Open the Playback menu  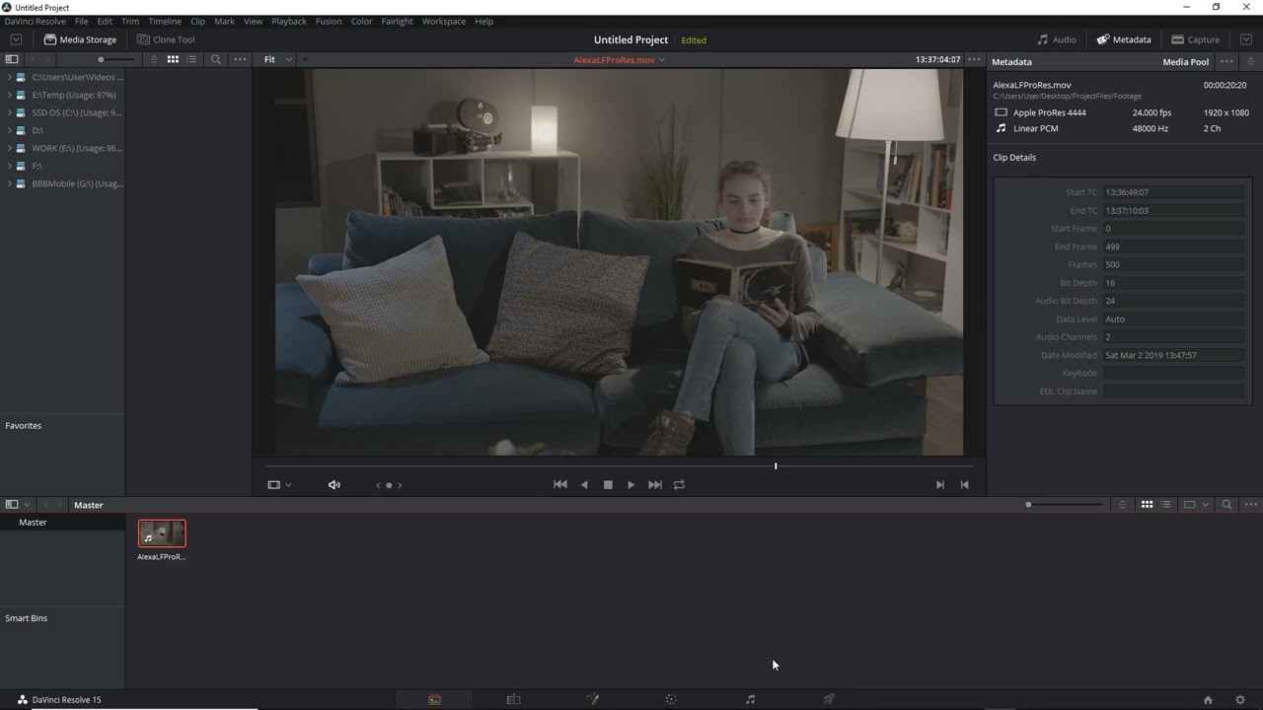coord(289,21)
